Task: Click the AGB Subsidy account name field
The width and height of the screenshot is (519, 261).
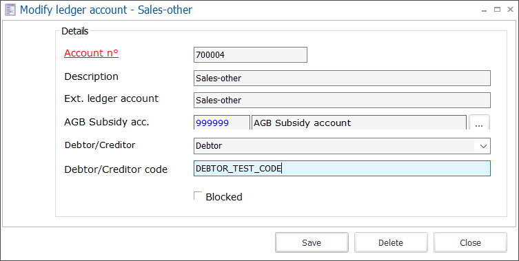Action: [x=359, y=123]
